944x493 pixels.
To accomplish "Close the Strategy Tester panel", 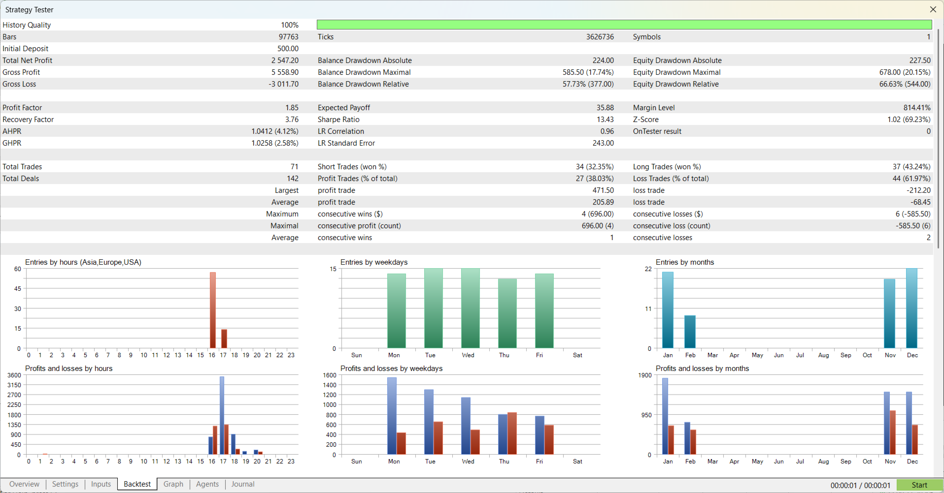I will coord(933,9).
